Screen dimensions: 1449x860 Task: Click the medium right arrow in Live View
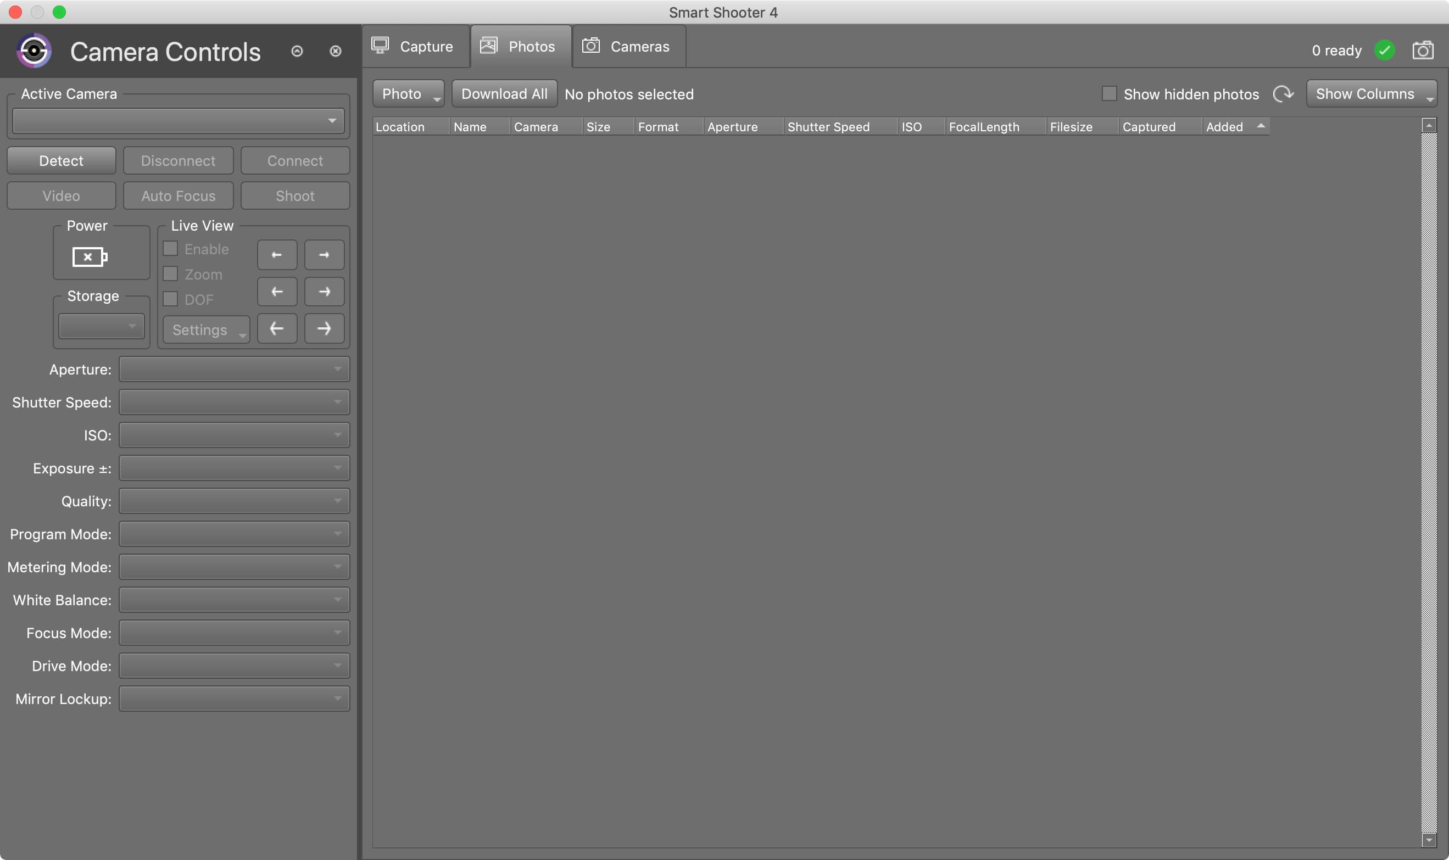tap(324, 292)
